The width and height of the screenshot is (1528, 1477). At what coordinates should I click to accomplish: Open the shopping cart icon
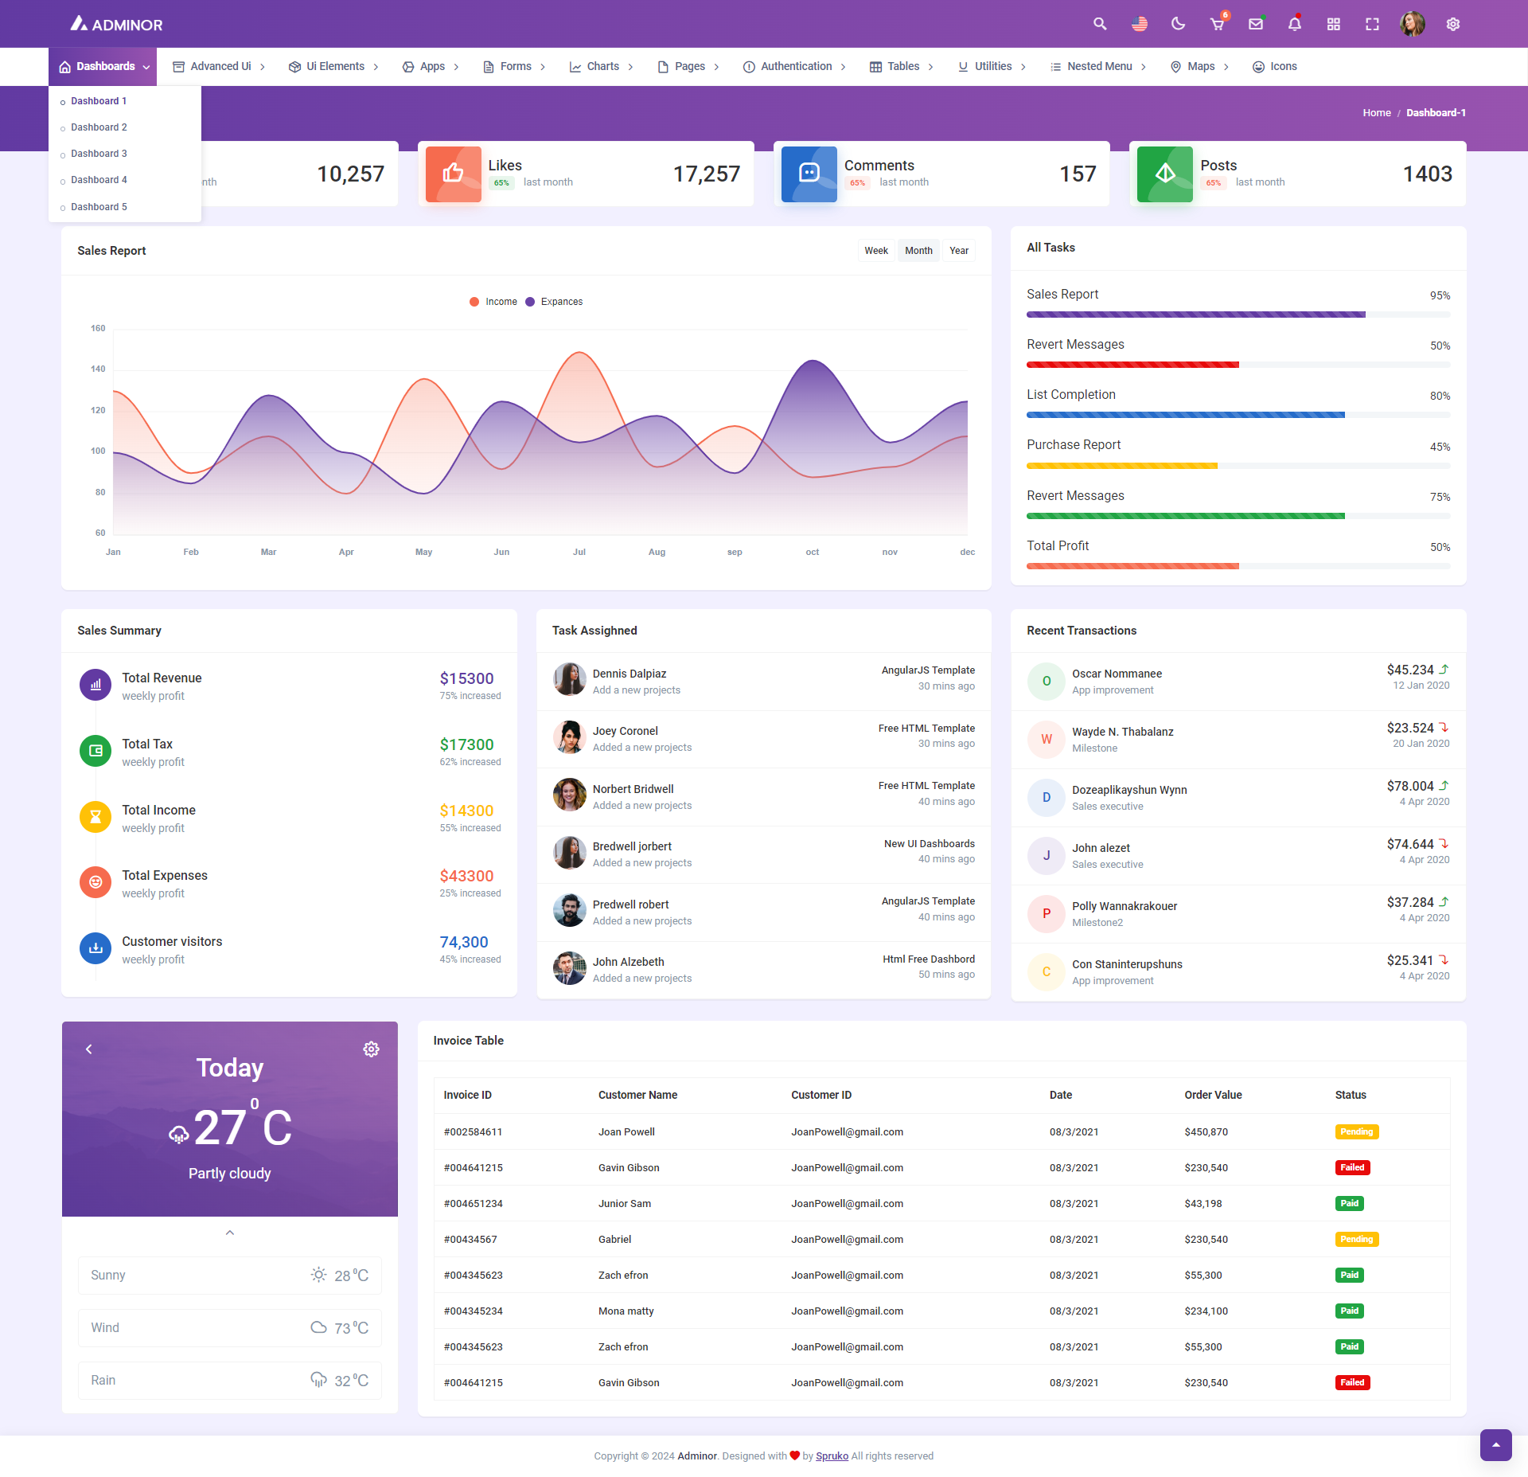1217,24
